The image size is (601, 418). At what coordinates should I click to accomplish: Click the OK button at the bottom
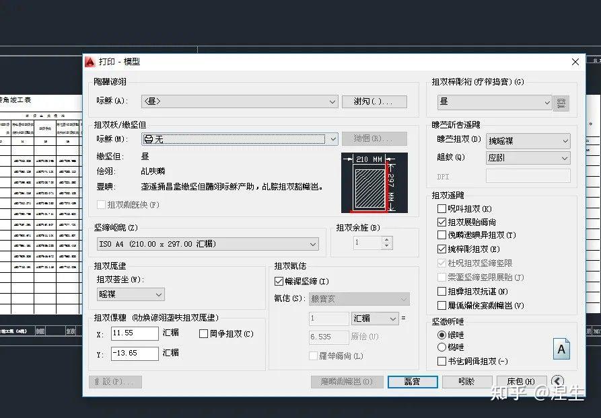[x=413, y=382]
